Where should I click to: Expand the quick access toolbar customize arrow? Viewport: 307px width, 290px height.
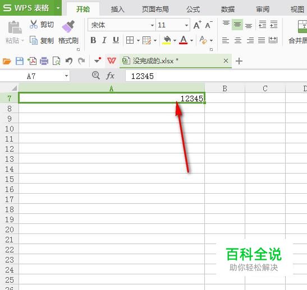click(x=98, y=60)
